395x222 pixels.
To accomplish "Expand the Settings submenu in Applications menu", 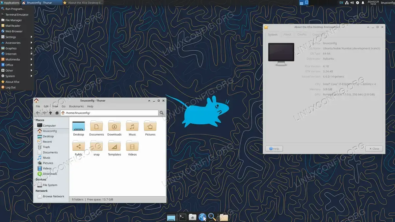I will pyautogui.click(x=17, y=37).
